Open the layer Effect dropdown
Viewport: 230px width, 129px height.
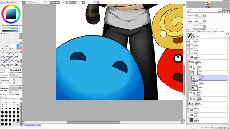pyautogui.click(x=200, y=21)
